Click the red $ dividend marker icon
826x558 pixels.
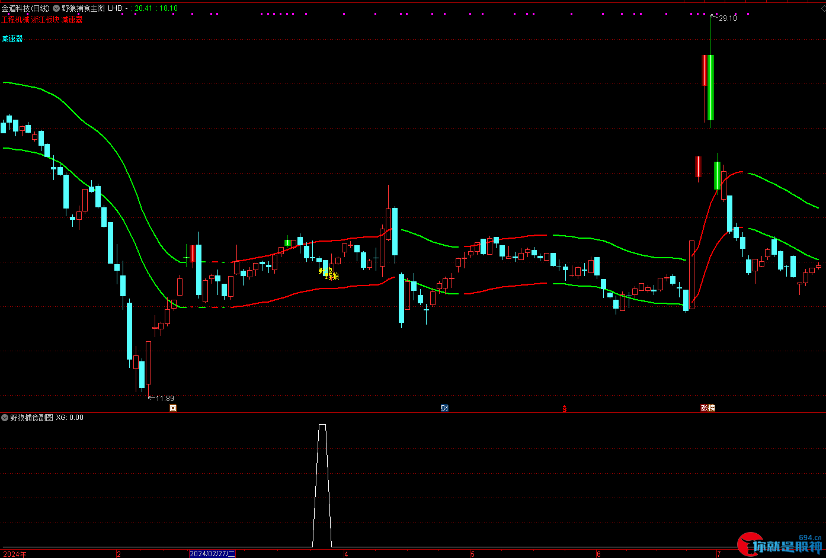tap(564, 408)
